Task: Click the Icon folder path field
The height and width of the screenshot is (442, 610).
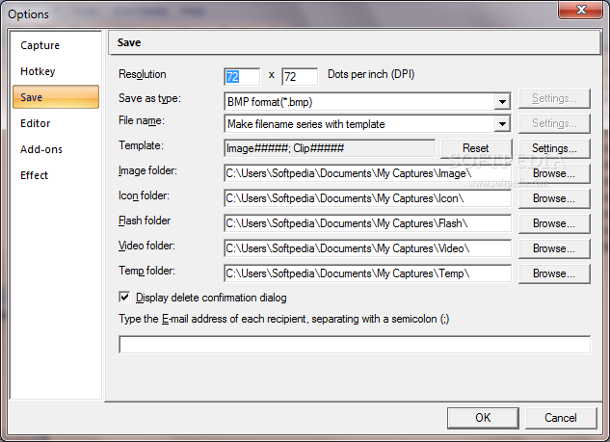Action: [x=367, y=198]
